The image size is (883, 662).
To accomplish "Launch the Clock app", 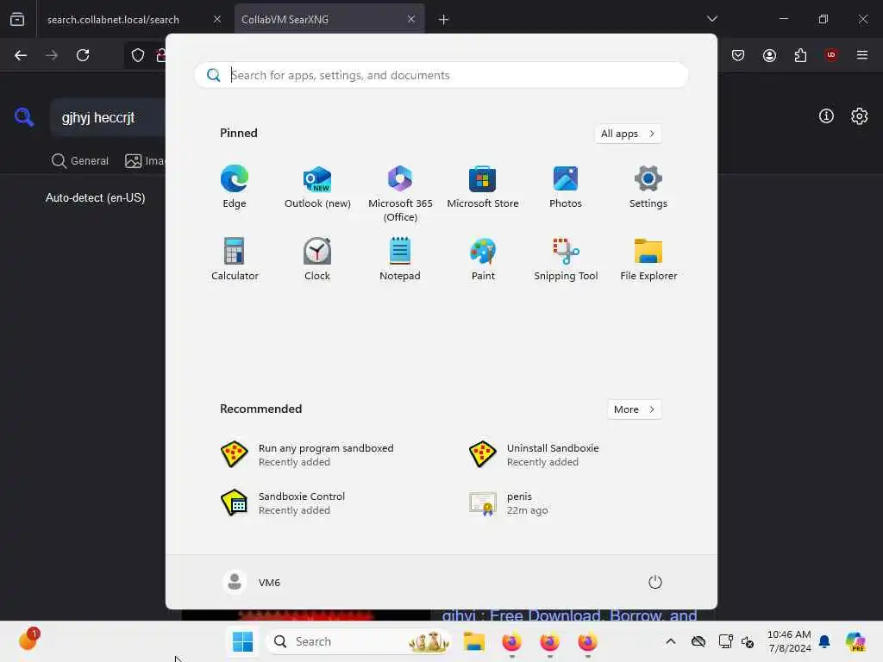I will tap(317, 259).
